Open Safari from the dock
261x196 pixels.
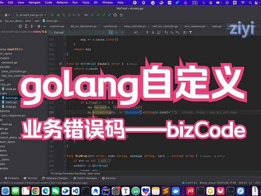[5, 191]
